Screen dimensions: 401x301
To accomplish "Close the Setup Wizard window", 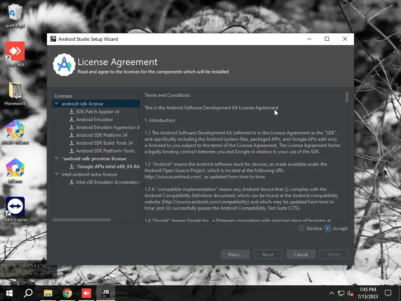I will tap(345, 39).
